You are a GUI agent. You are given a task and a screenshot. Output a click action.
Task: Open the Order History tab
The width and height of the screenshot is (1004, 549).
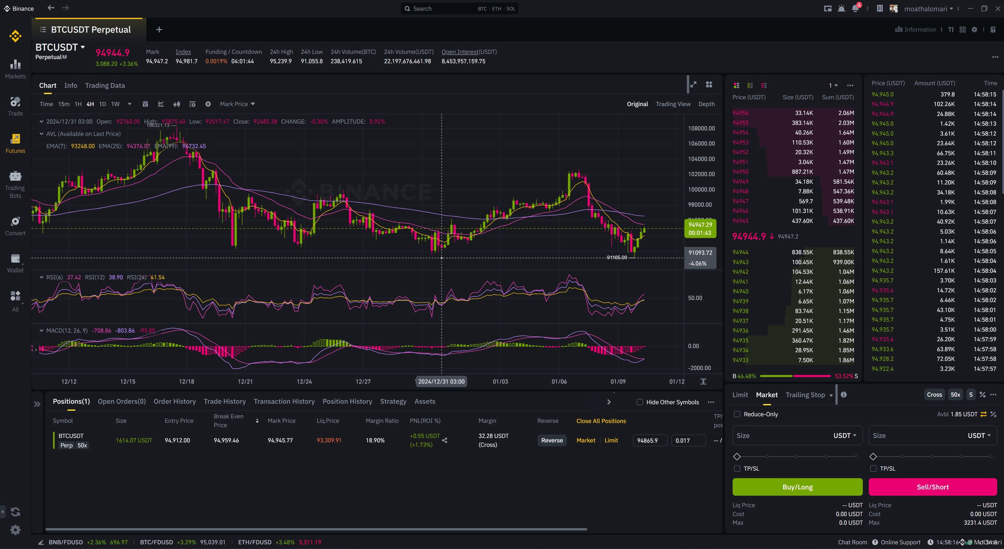click(x=175, y=401)
